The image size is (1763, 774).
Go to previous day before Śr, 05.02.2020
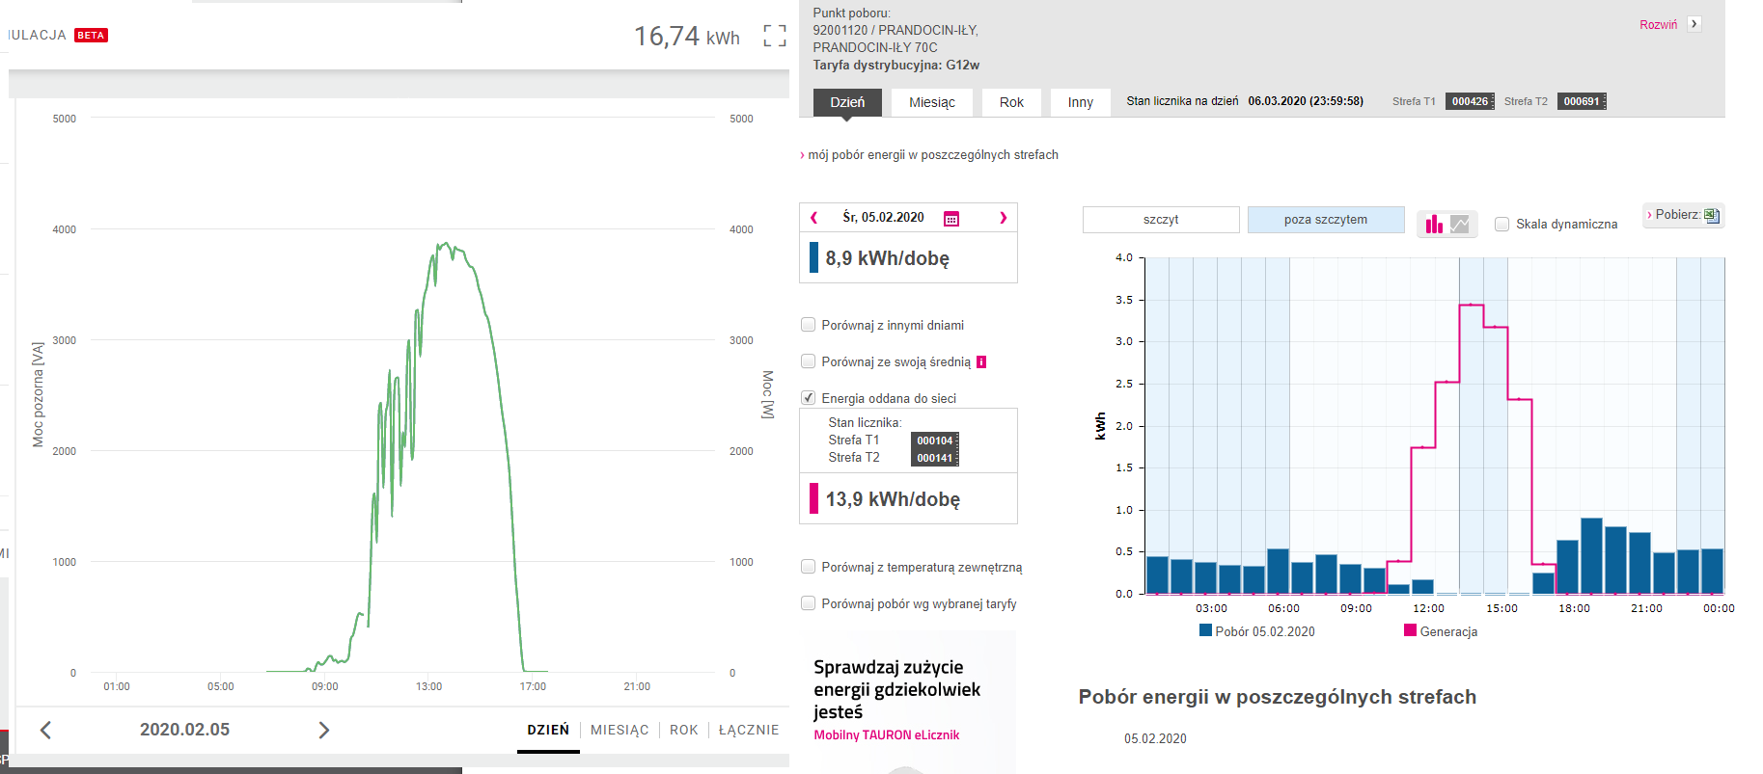pos(813,218)
